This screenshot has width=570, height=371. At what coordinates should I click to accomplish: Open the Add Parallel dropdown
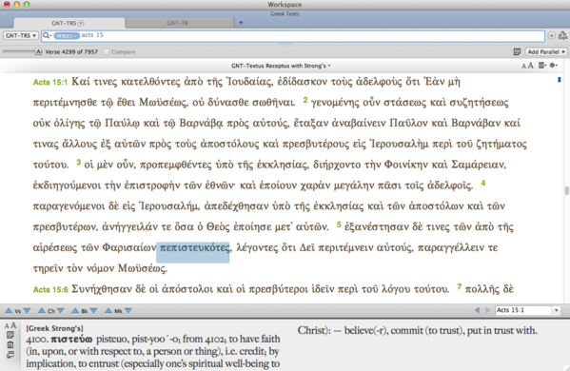coord(546,52)
